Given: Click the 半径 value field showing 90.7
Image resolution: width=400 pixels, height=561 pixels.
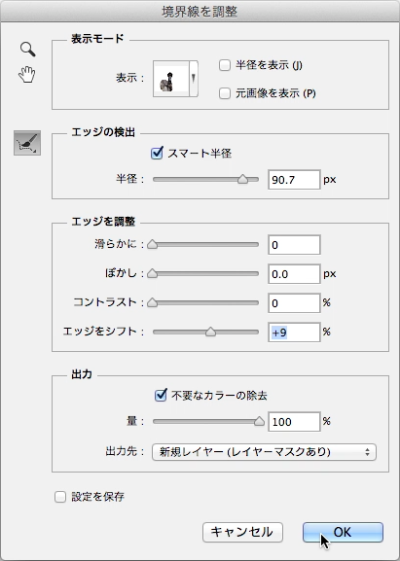Looking at the screenshot, I should 294,180.
